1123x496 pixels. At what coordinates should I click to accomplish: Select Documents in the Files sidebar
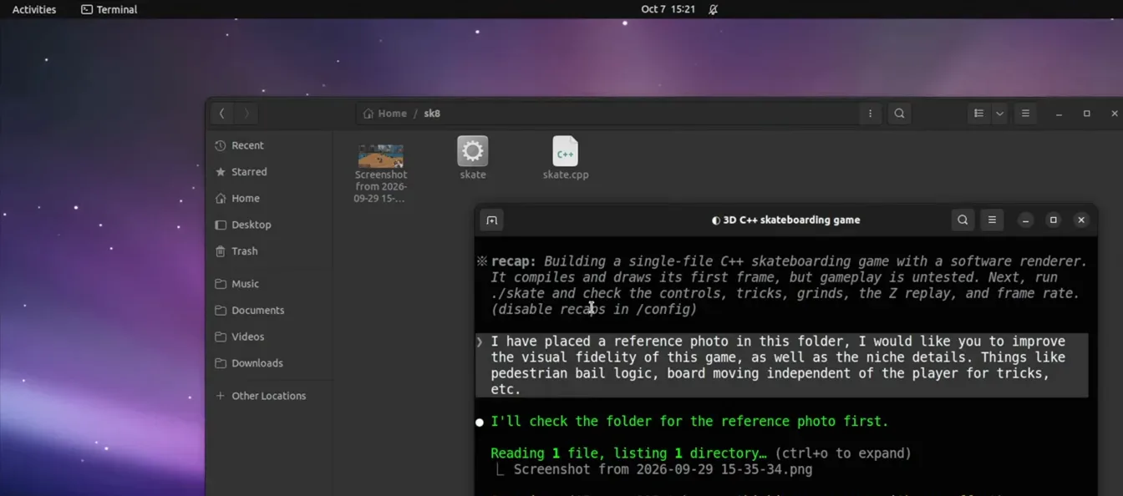tap(269, 311)
